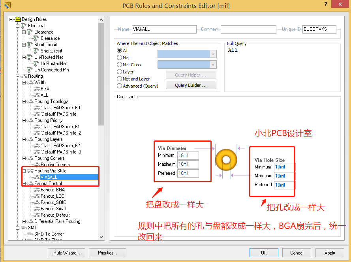
Task: Select the All radio button
Action: [120, 51]
